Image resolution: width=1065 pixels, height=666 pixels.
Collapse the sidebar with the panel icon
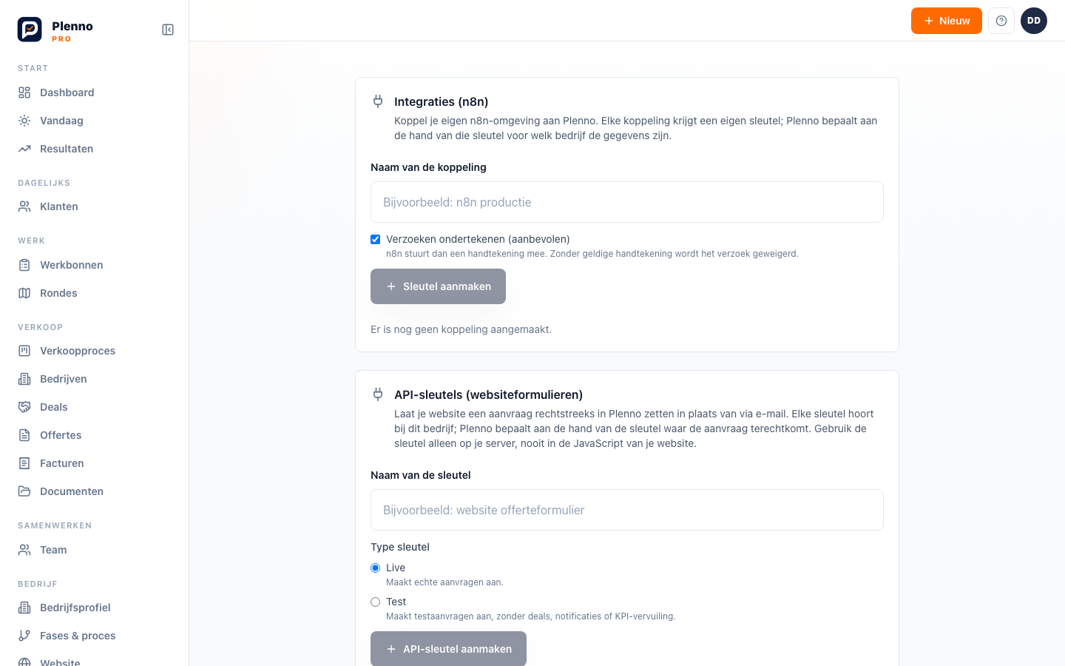click(168, 30)
